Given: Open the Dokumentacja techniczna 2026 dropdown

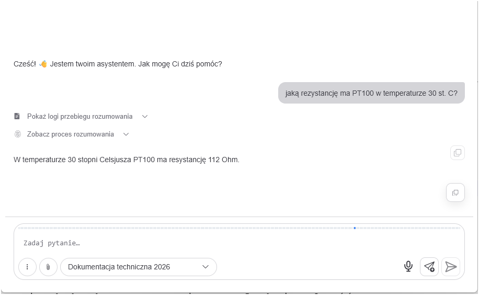Looking at the screenshot, I should [139, 267].
